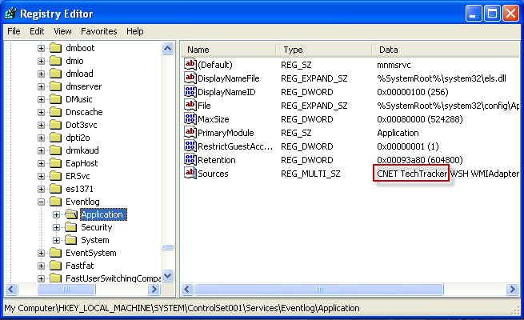Expand the Fastfat key
Image resolution: width=524 pixels, height=320 pixels.
41,266
